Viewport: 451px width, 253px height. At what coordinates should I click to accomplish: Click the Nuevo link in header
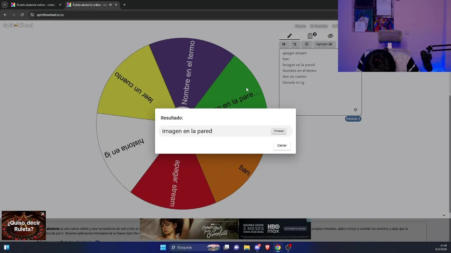[x=300, y=26]
